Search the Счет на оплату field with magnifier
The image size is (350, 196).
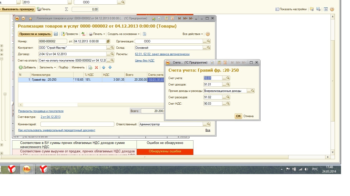pos(112,60)
